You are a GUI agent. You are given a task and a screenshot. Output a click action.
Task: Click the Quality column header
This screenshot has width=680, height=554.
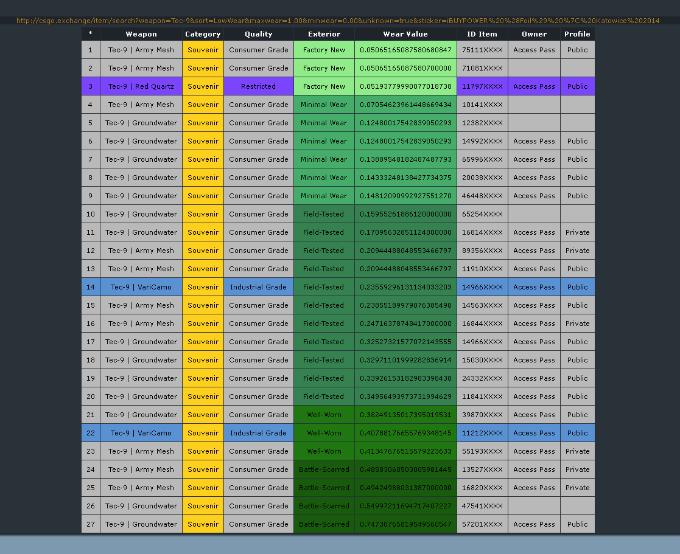pos(259,34)
